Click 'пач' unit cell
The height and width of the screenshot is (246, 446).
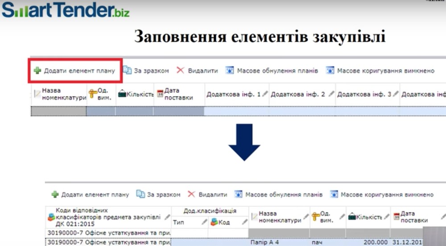click(328, 242)
